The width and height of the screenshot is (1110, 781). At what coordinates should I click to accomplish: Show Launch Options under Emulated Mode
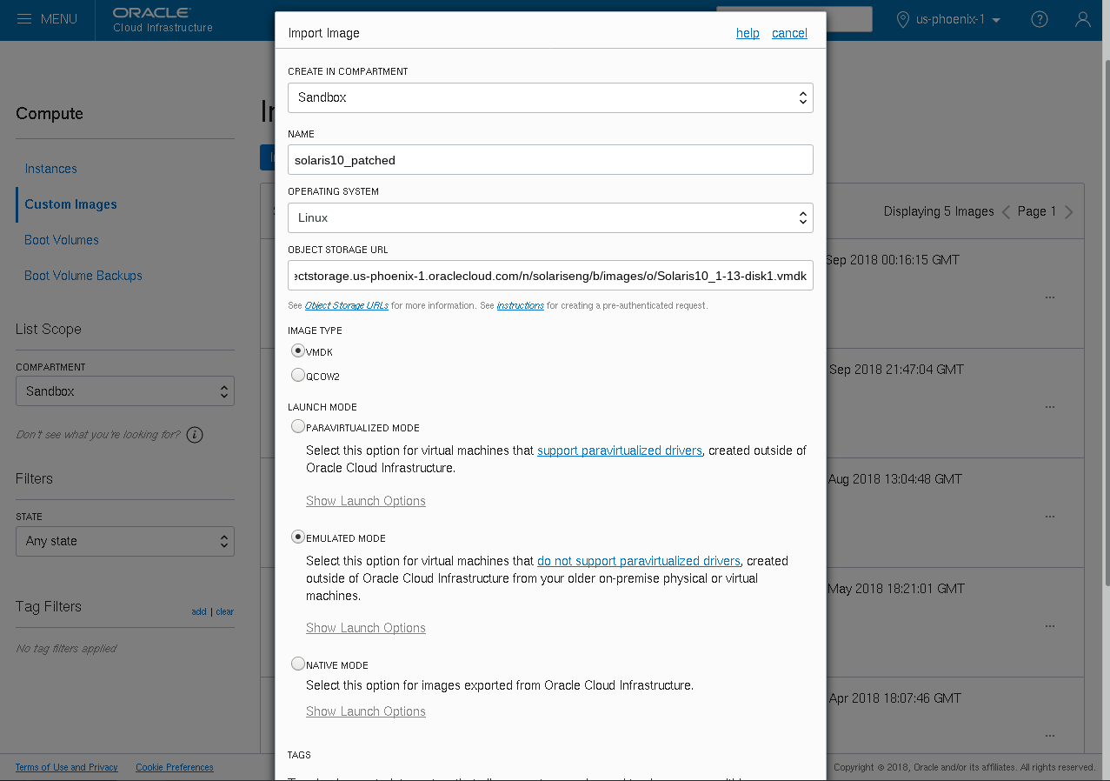click(366, 628)
